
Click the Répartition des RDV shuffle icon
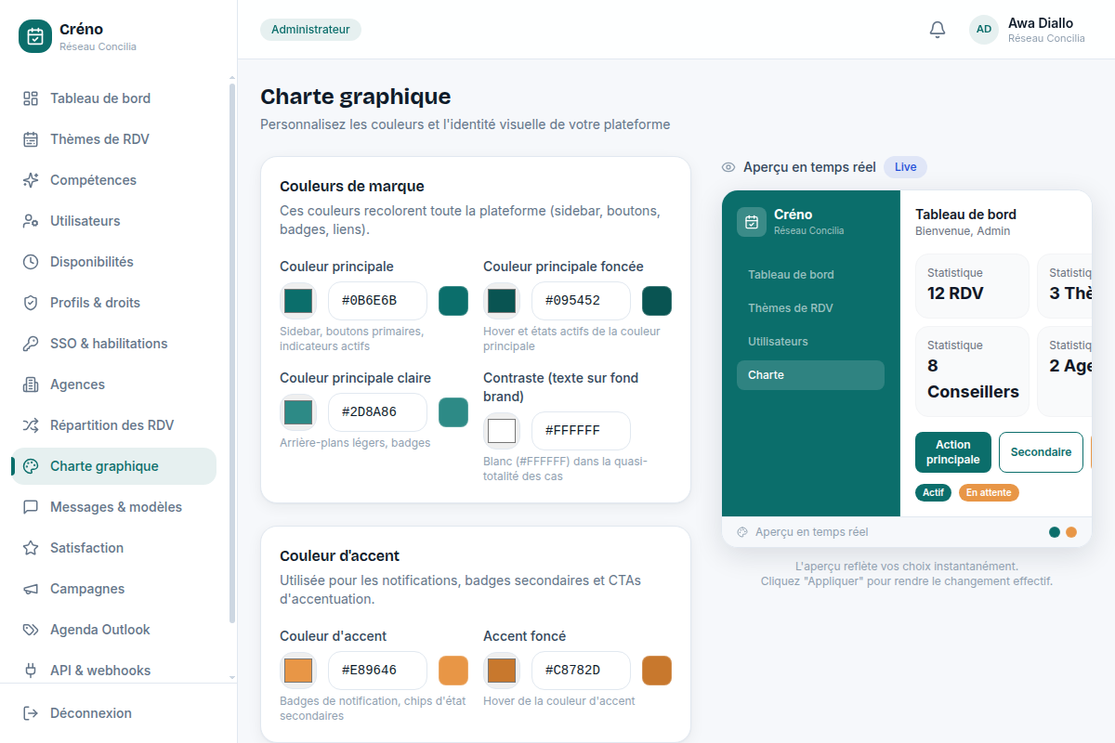tap(31, 425)
